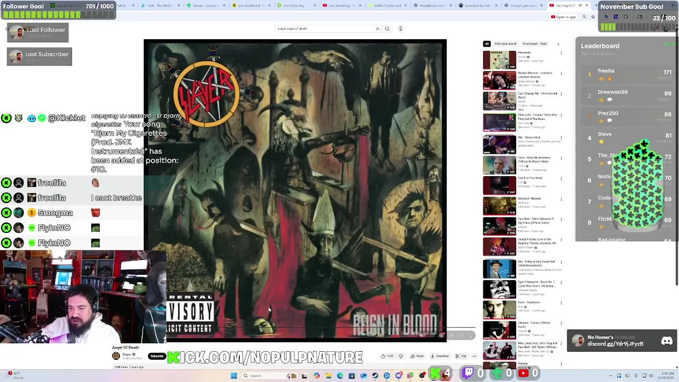Open options menu for Mix - Heavy metal

coord(561,138)
